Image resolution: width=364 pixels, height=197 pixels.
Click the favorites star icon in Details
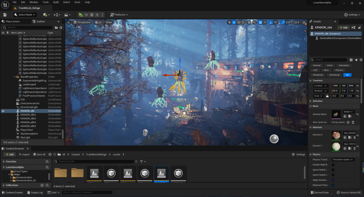(x=356, y=60)
